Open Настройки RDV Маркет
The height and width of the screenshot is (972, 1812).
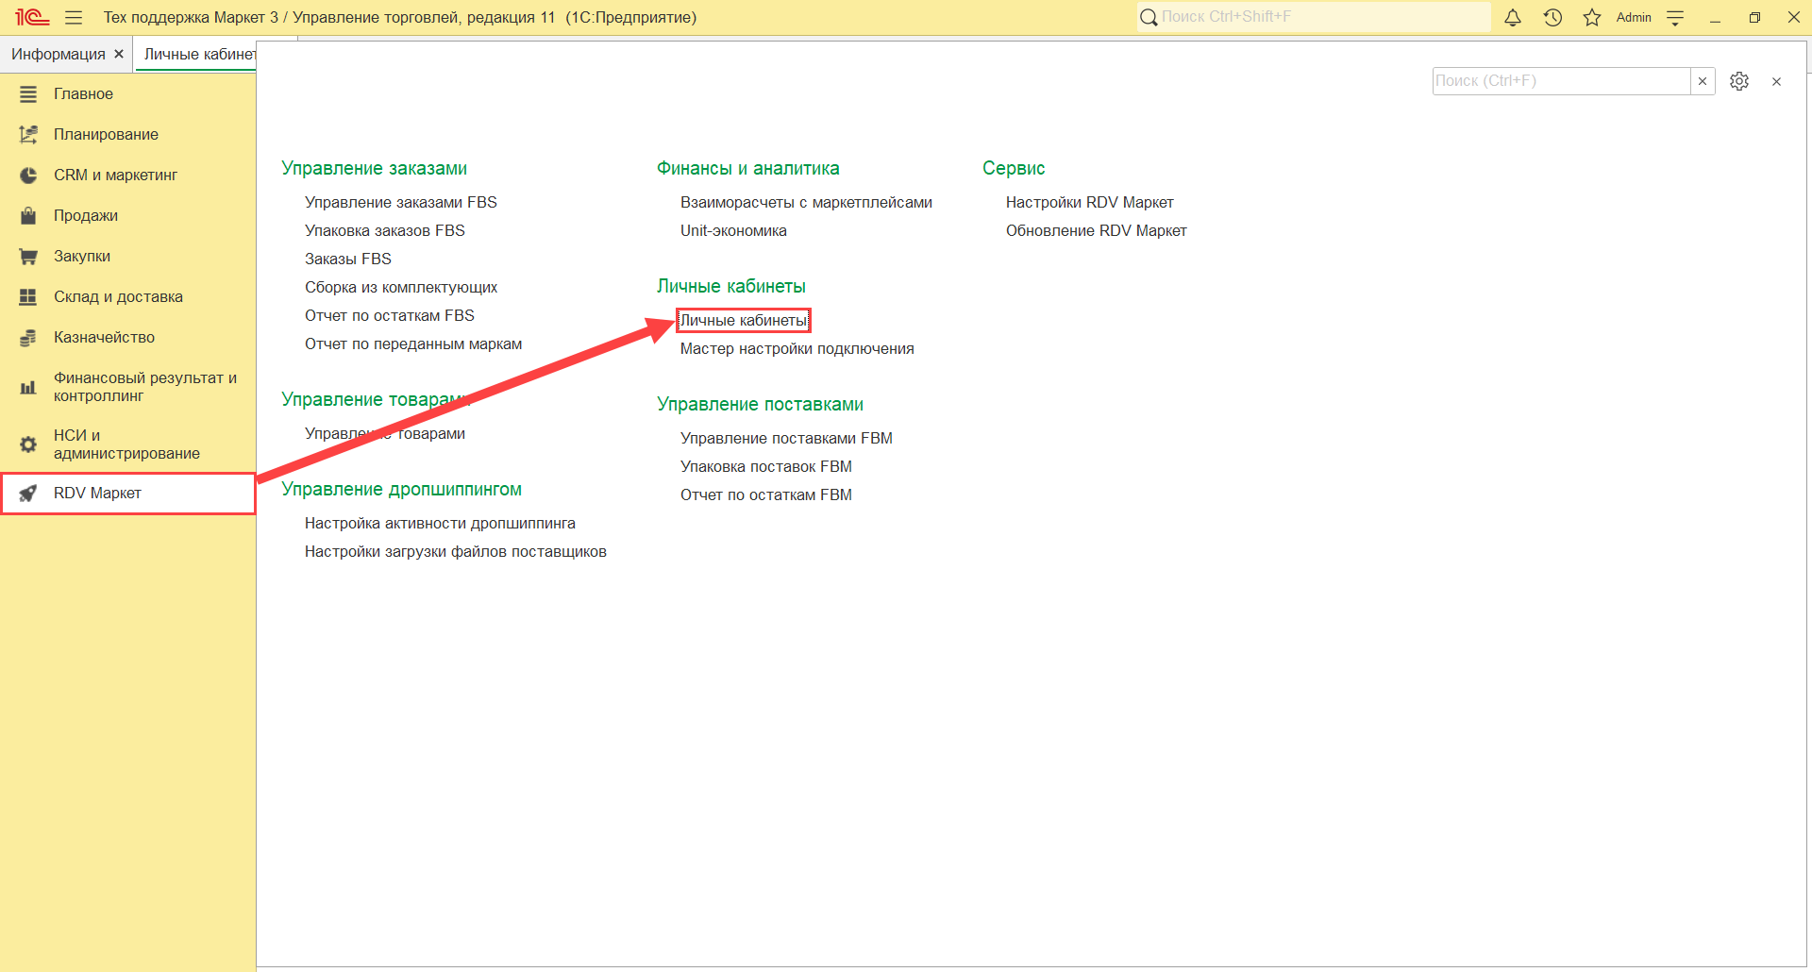[1089, 202]
